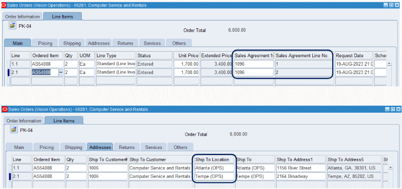Click Ship To Location Tempe (OPS) field
Image resolution: width=402 pixels, height=189 pixels.
pos(214,176)
